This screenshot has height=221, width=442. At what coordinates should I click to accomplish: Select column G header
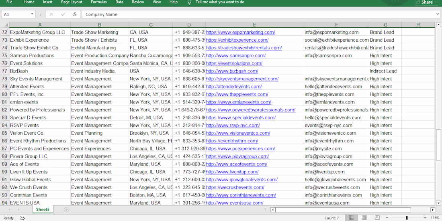385,25
